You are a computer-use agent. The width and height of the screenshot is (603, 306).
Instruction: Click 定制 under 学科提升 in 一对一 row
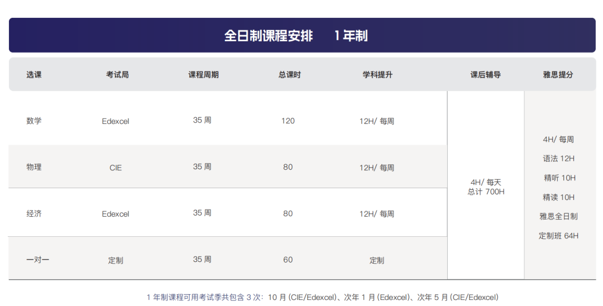[377, 260]
